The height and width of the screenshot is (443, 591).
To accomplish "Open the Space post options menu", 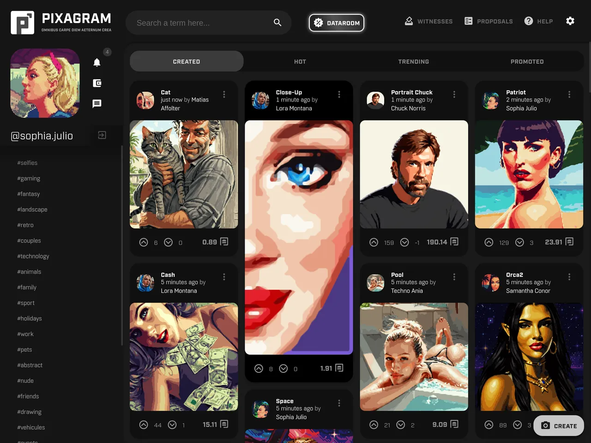I will tap(339, 403).
